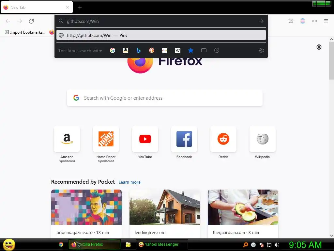
Task: Visit http://github.com/Win suggestion
Action: (x=161, y=35)
